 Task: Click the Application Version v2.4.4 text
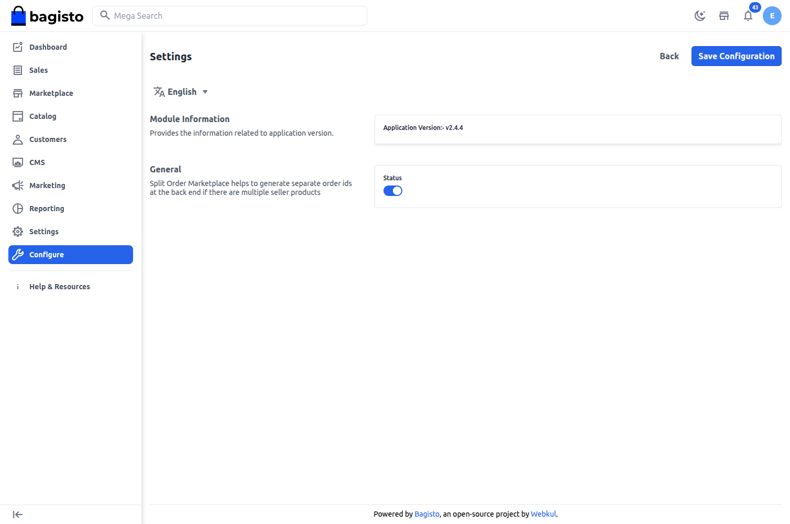click(x=423, y=128)
